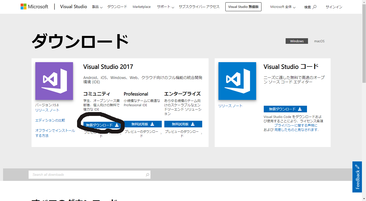Open エンタープライズ プレビューのダウンロード link
Image resolution: width=366 pixels, height=201 pixels.
[182, 134]
